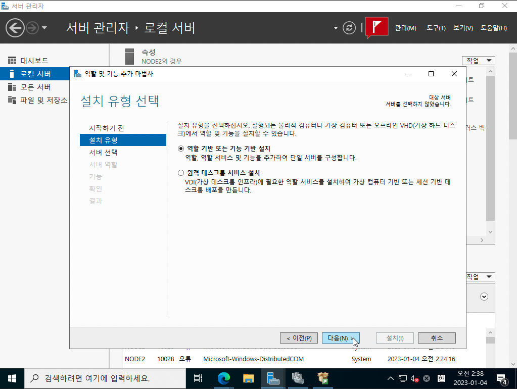Image resolution: width=517 pixels, height=389 pixels.
Task: Click the wizard title bar icon
Action: click(77, 74)
